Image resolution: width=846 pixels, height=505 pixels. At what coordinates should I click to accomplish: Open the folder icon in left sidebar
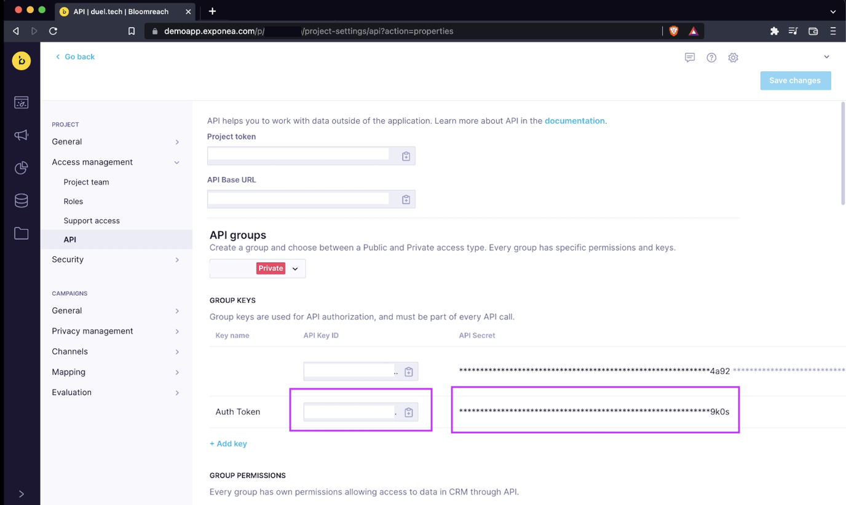pyautogui.click(x=22, y=233)
